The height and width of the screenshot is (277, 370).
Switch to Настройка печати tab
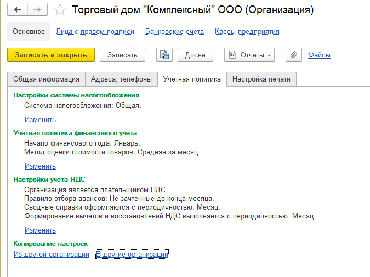point(261,79)
